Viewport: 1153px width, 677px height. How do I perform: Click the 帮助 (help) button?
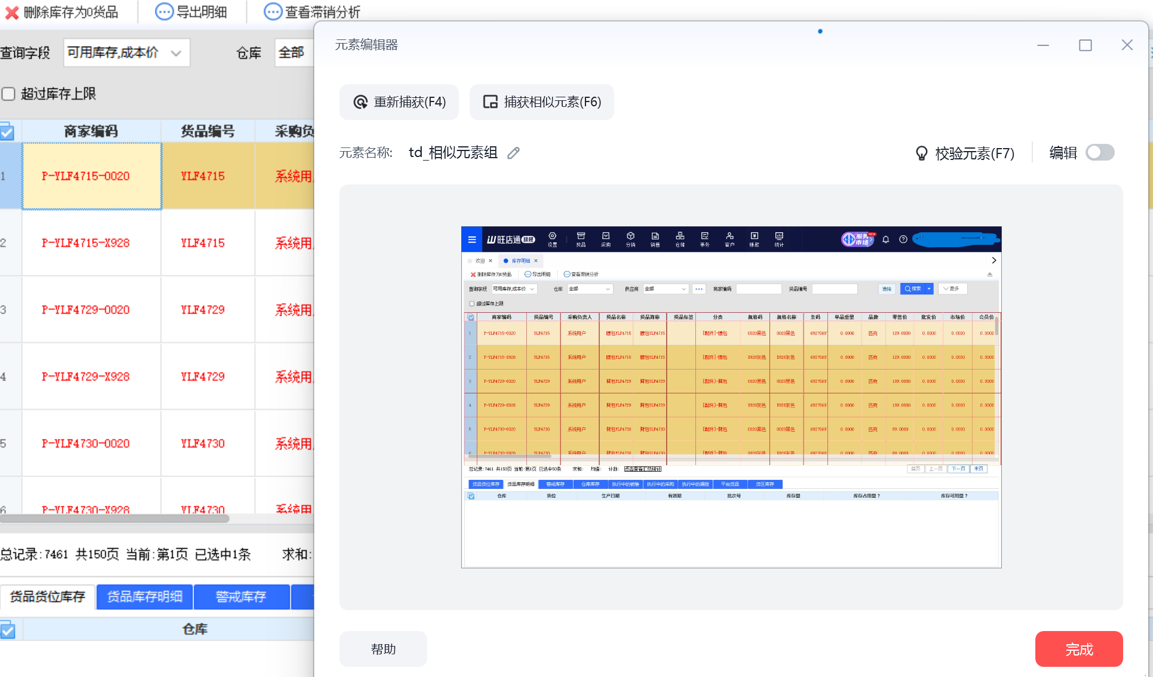click(383, 649)
